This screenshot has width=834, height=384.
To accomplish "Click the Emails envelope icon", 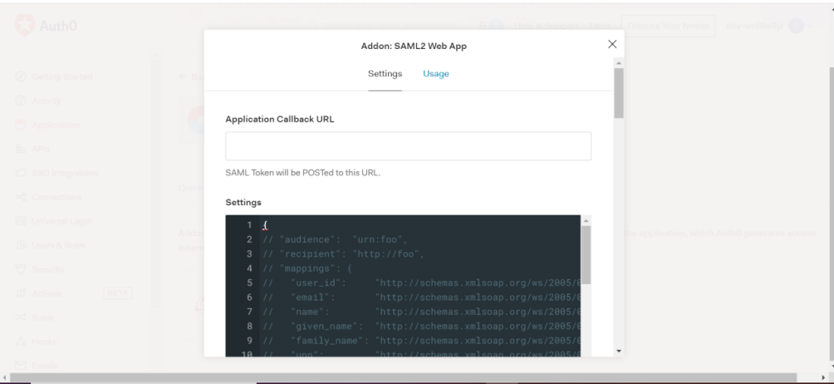I will point(20,366).
